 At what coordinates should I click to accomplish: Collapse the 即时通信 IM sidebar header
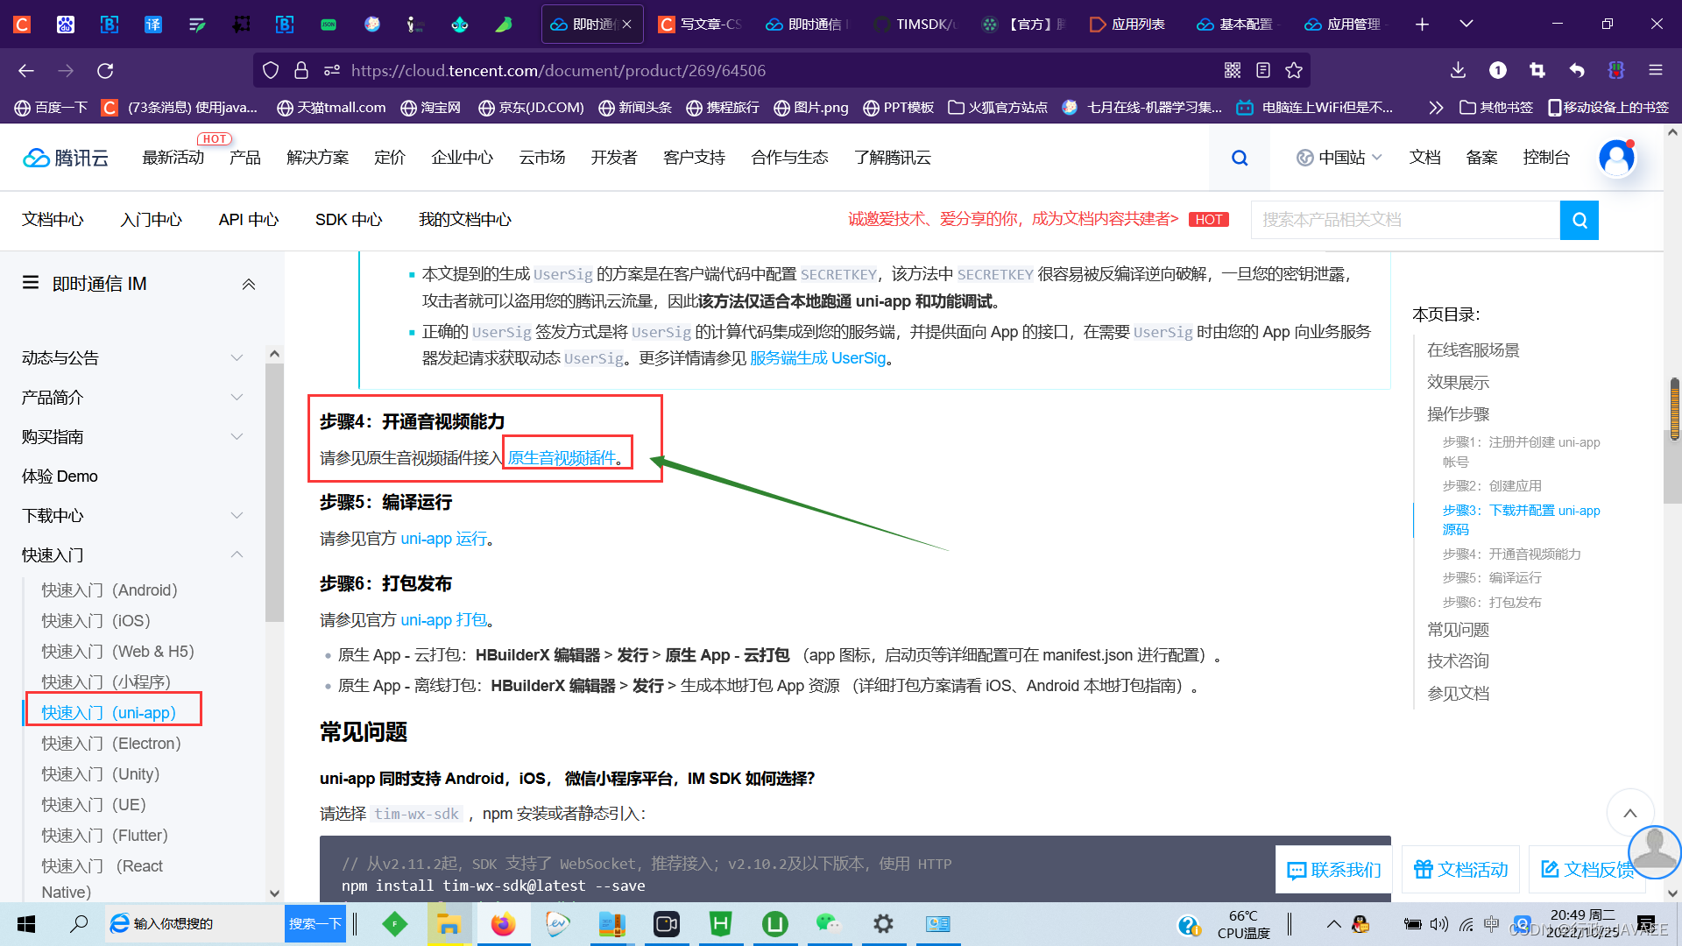tap(249, 284)
